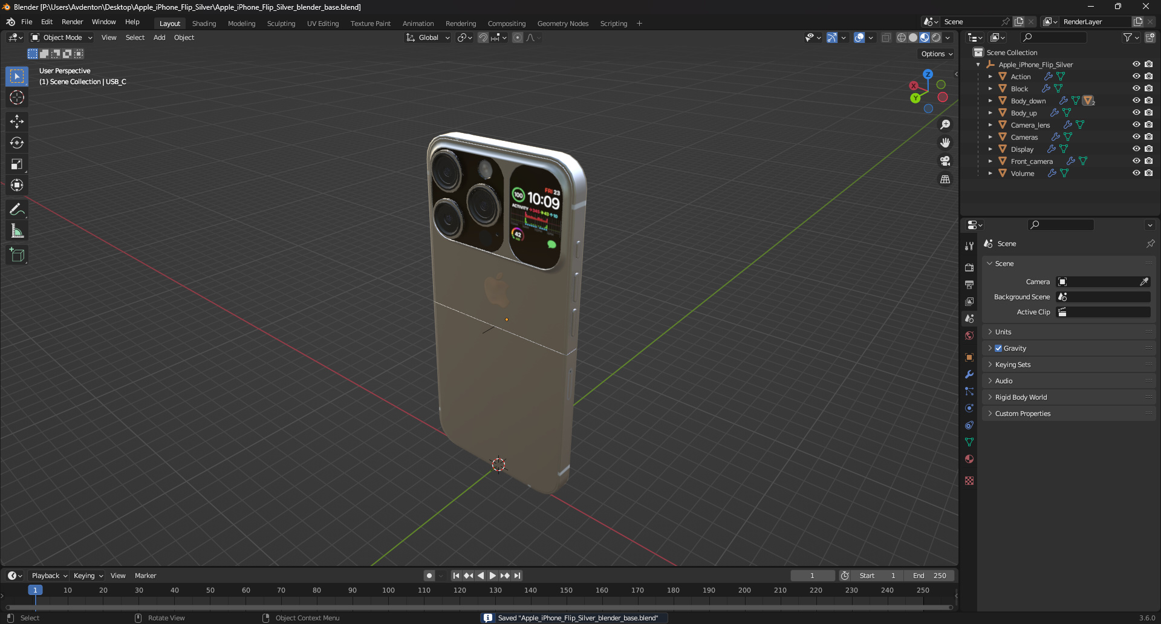Click the viewport zoom magnifier icon
This screenshot has height=624, width=1161.
pos(945,125)
